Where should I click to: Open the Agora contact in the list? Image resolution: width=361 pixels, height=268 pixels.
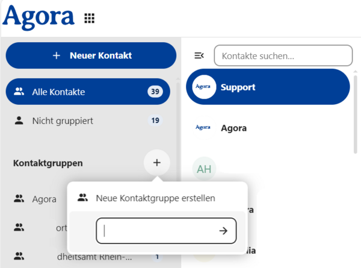pyautogui.click(x=268, y=128)
